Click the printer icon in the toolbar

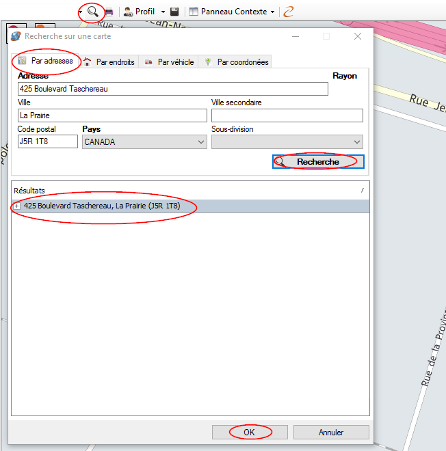tap(109, 12)
